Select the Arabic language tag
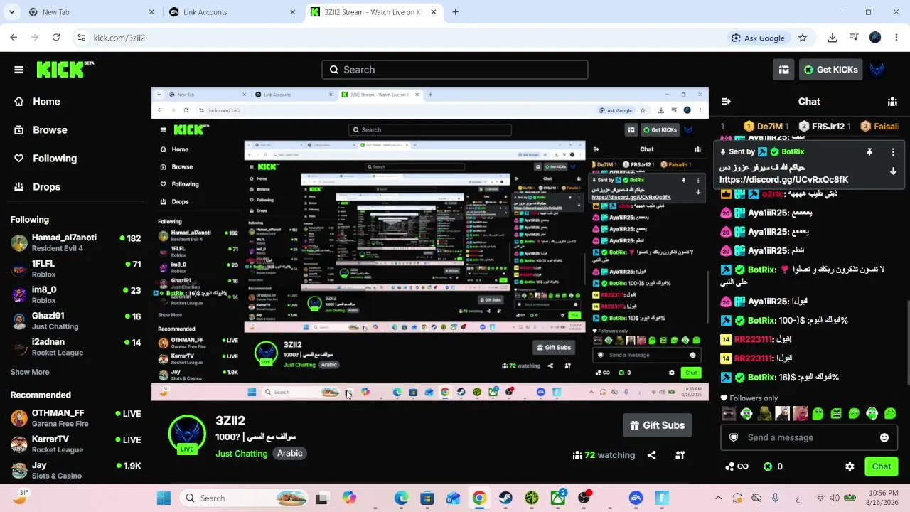Image resolution: width=910 pixels, height=512 pixels. [x=290, y=454]
